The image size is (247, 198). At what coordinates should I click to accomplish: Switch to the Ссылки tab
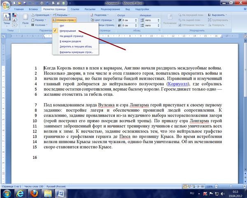point(75,9)
